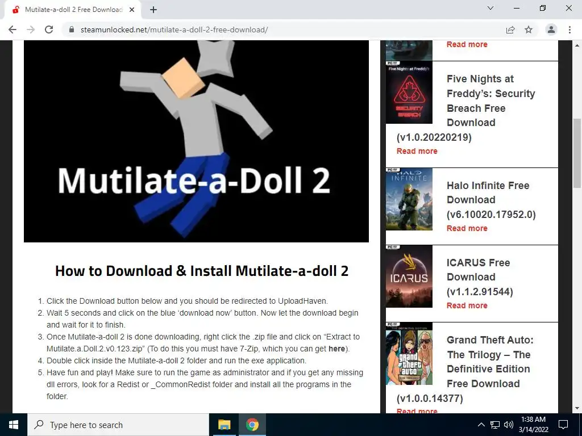Click the step 'Double click inside the Mutilate-a-doll 2 folder'
This screenshot has width=582, height=436.
[x=176, y=360]
